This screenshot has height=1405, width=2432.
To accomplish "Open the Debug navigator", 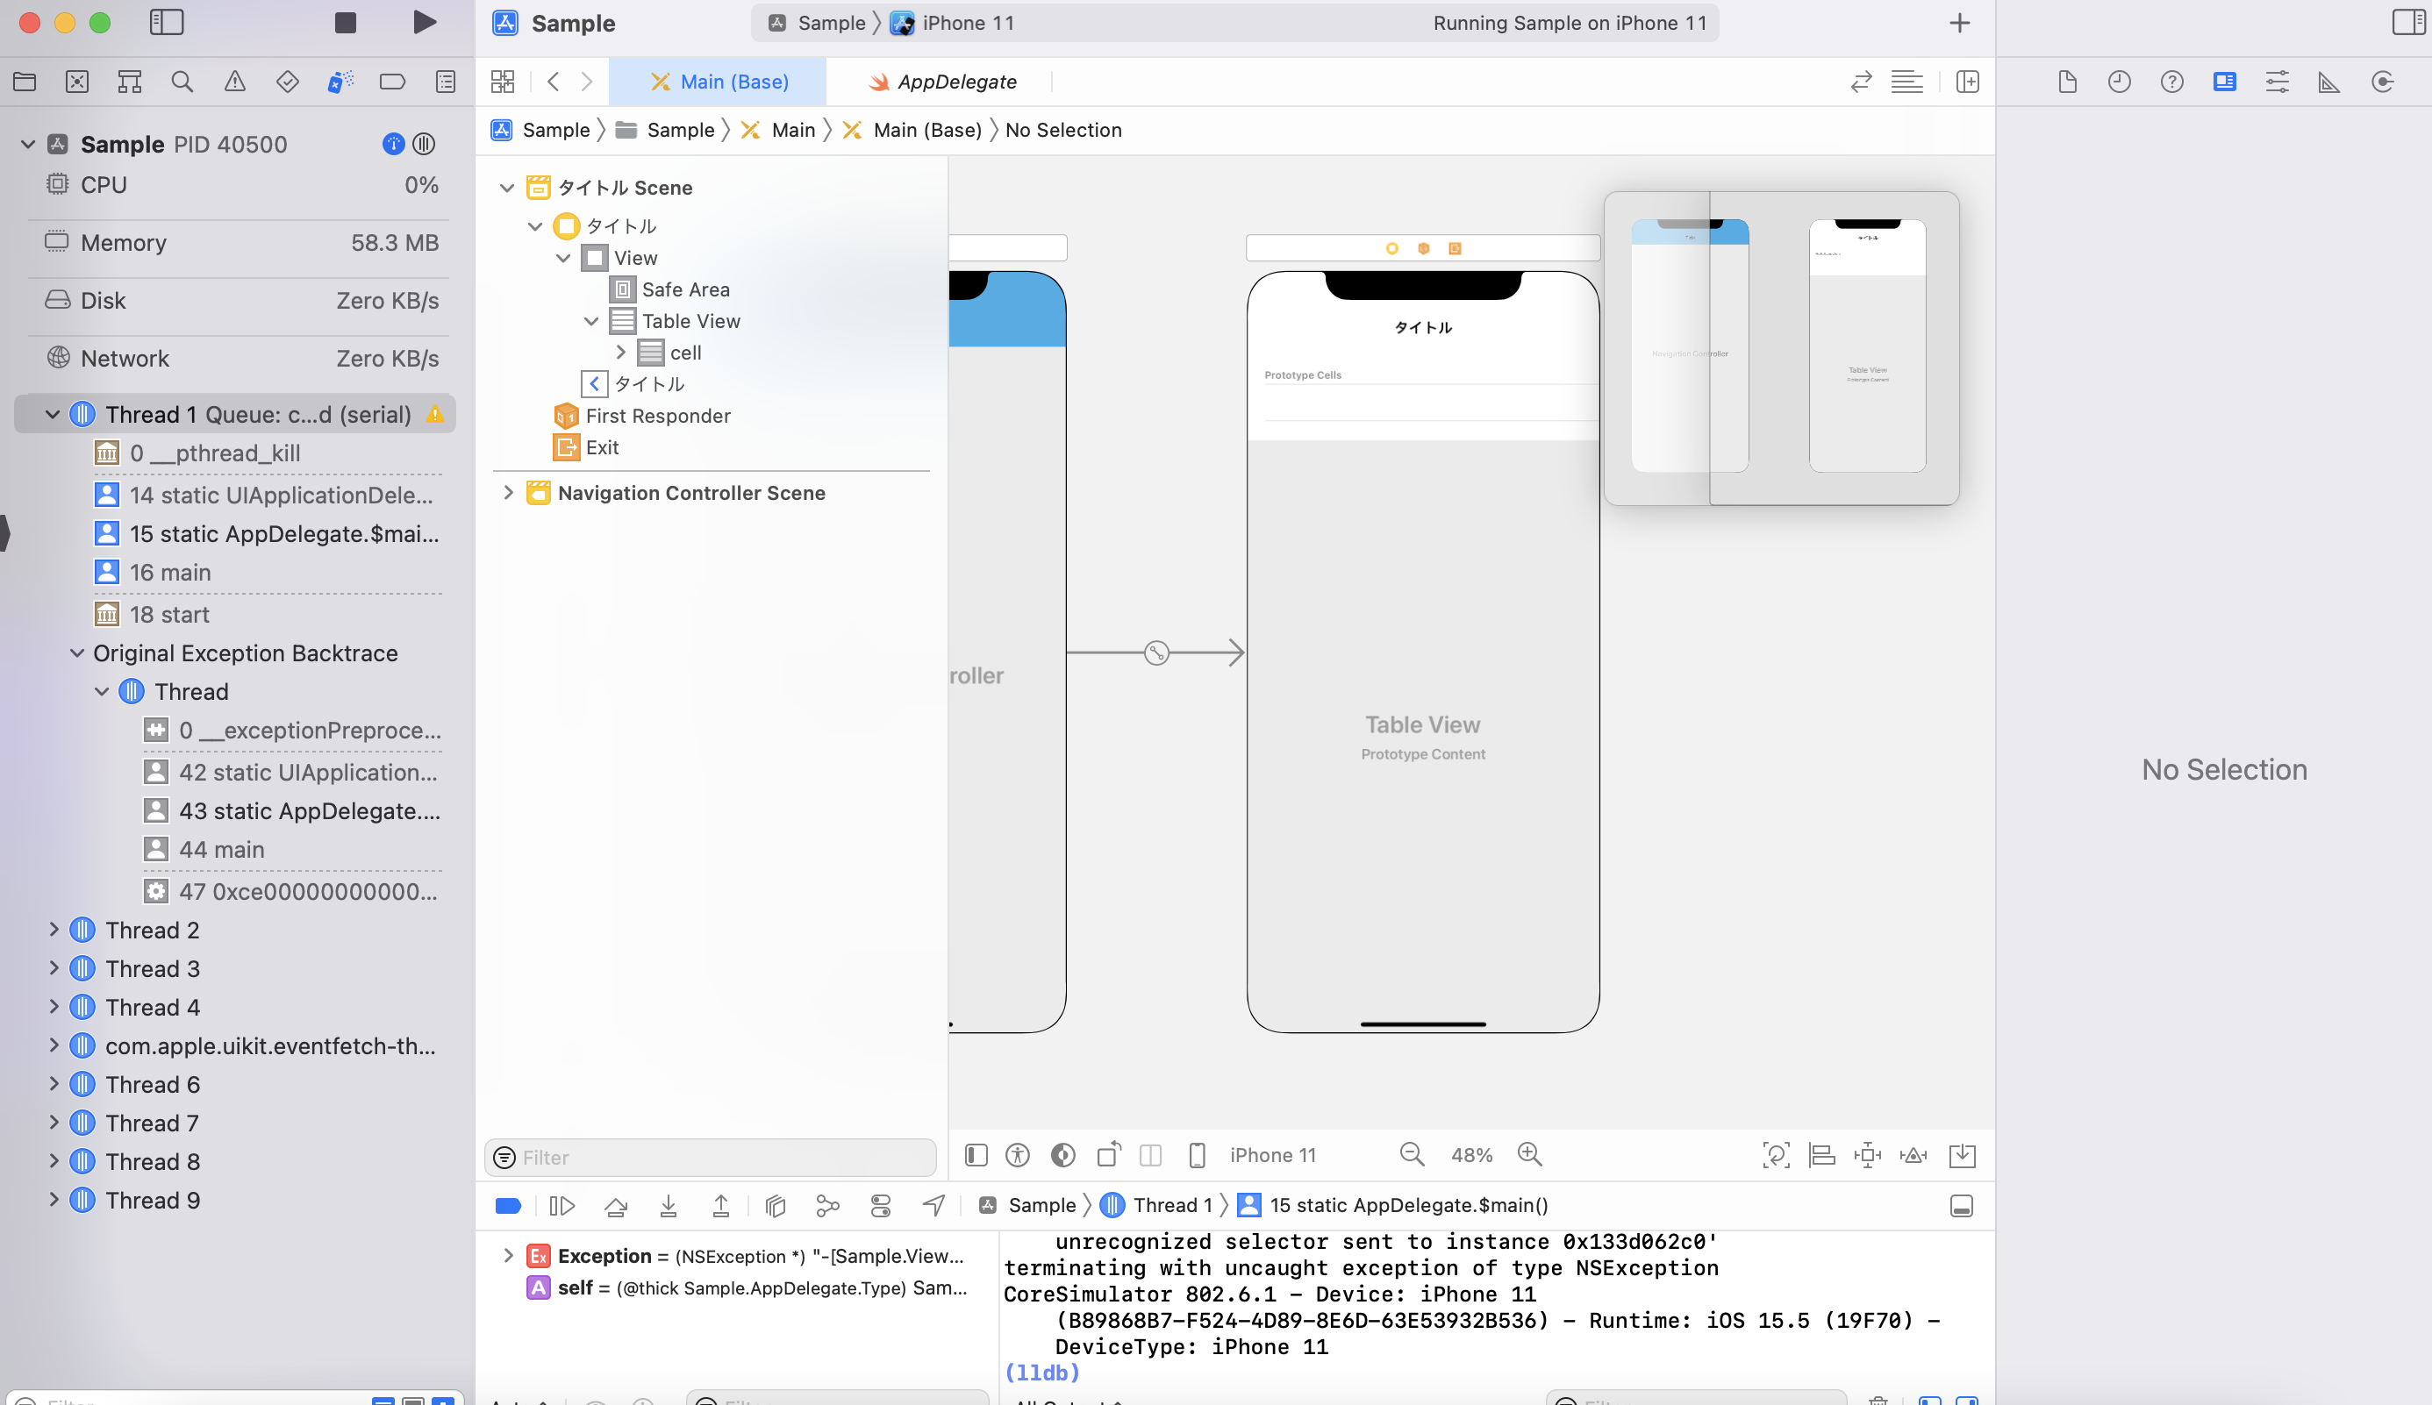I will (340, 82).
